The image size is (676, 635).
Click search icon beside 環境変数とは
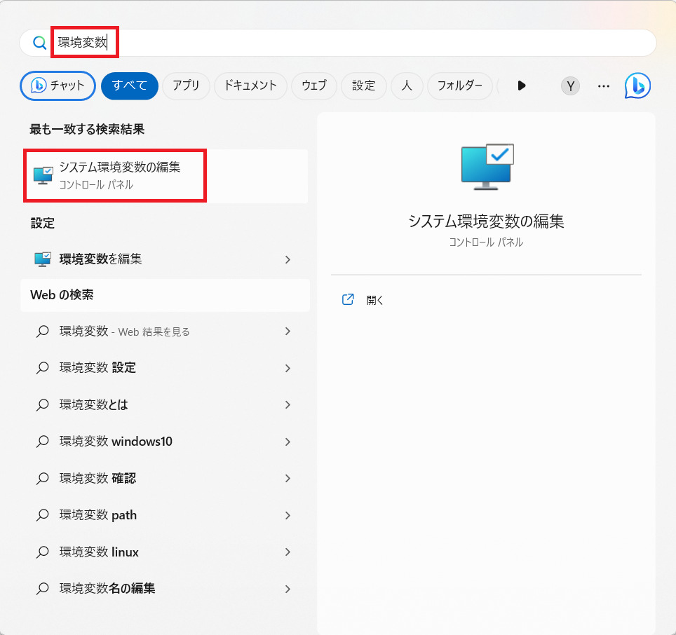pyautogui.click(x=42, y=405)
